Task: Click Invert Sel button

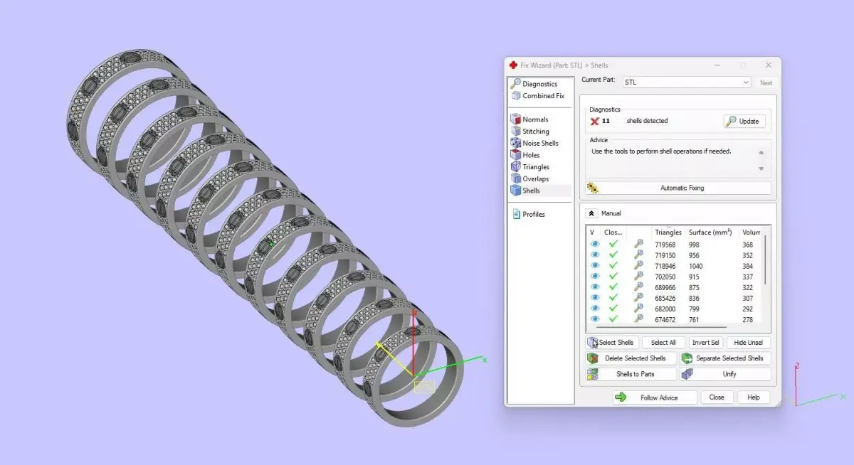Action: click(706, 343)
